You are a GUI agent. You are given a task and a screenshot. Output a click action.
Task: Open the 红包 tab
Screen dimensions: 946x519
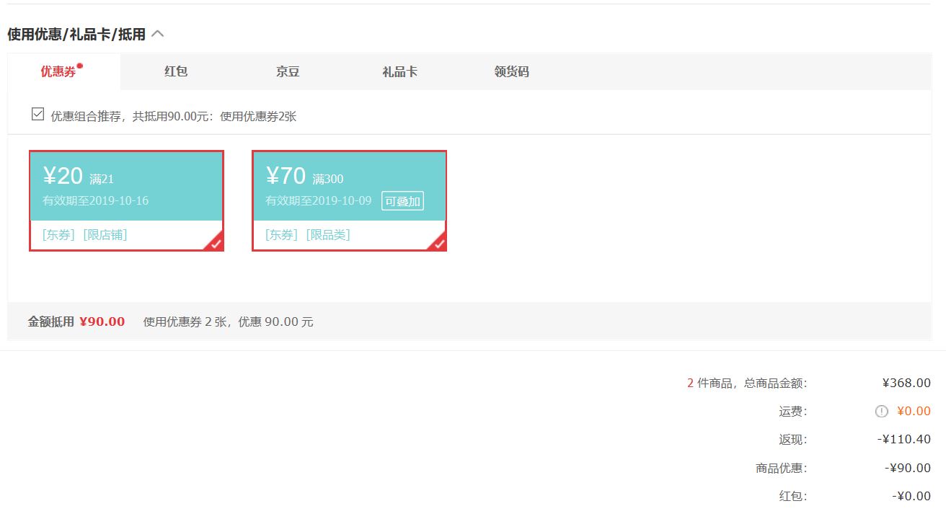click(x=176, y=71)
